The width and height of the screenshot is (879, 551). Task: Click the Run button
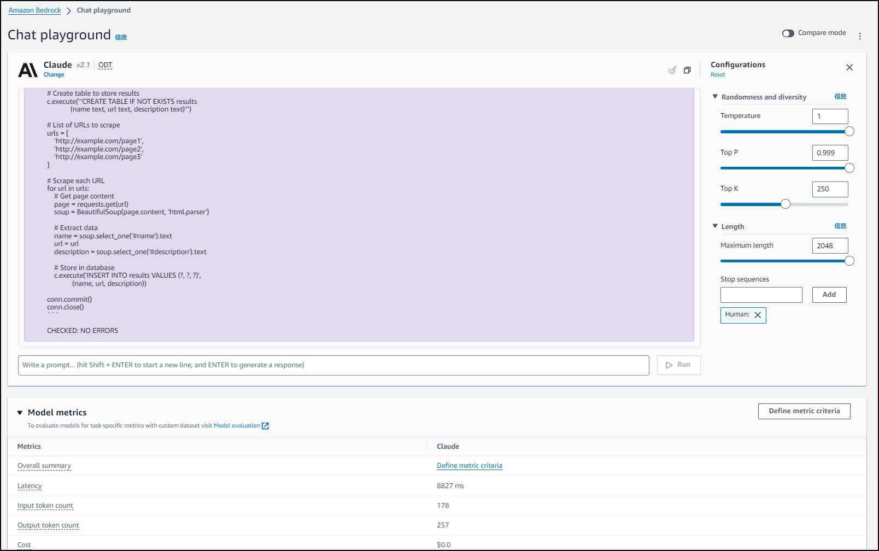click(x=678, y=365)
